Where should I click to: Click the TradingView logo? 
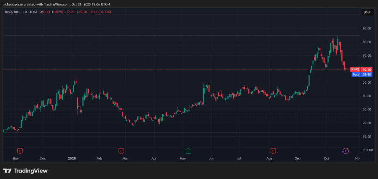coord(25,171)
